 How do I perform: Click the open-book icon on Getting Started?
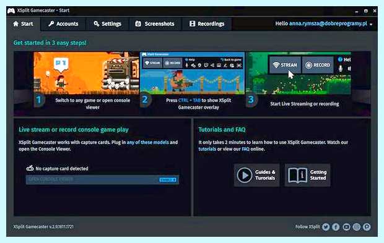pyautogui.click(x=297, y=175)
